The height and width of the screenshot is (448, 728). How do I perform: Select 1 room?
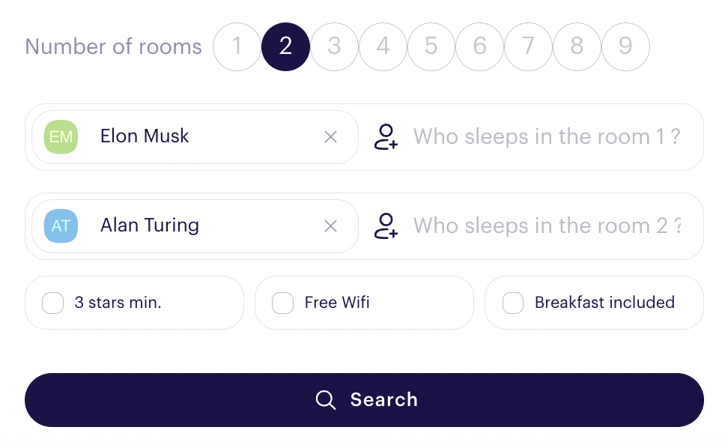pyautogui.click(x=237, y=47)
